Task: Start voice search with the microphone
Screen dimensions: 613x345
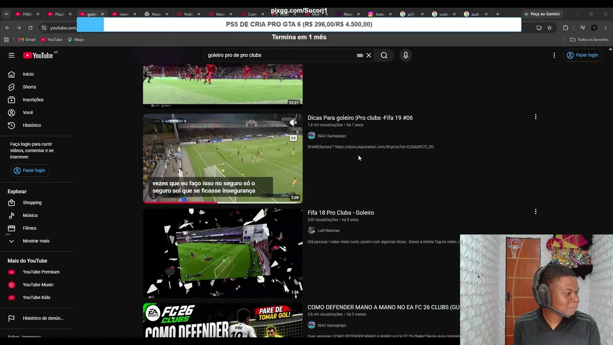Action: click(406, 55)
